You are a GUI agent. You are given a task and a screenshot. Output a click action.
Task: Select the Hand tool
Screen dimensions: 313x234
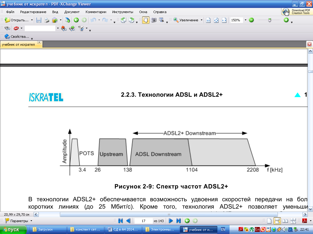coord(146,20)
